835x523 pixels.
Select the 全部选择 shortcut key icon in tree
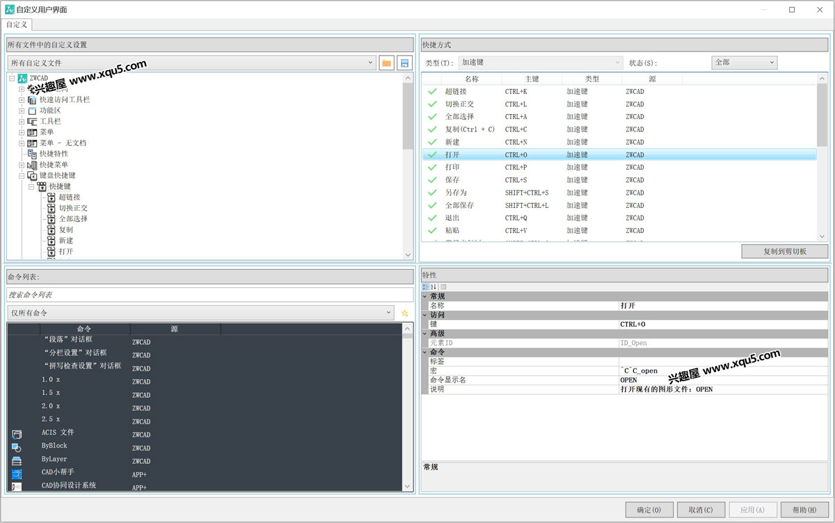click(x=51, y=219)
